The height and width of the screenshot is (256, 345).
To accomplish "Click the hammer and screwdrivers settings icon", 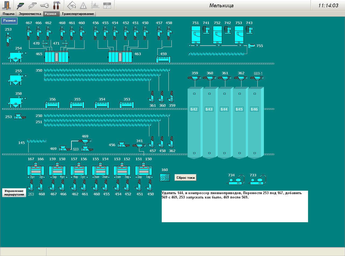I will 57,5.
